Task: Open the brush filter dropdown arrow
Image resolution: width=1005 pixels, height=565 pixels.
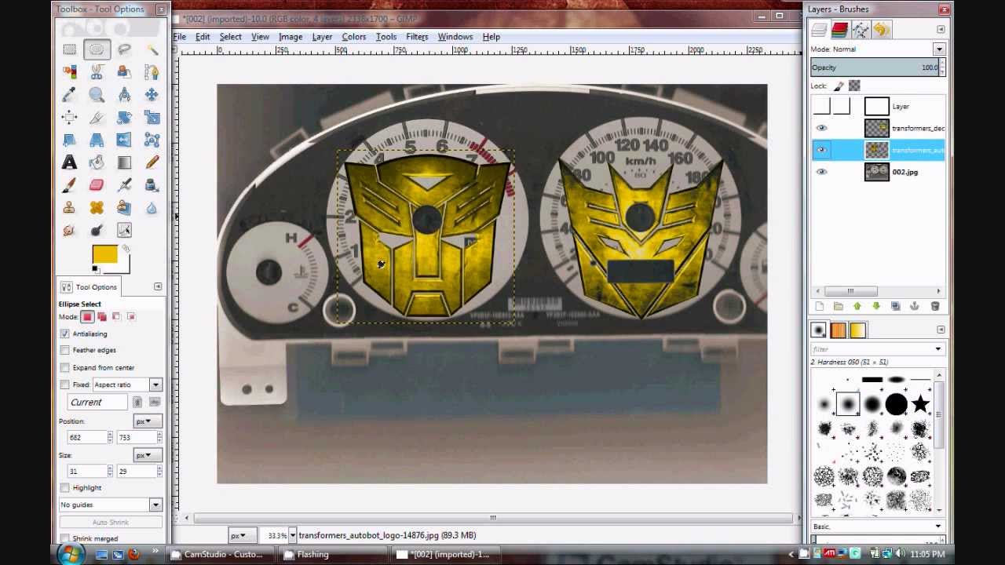Action: [938, 349]
